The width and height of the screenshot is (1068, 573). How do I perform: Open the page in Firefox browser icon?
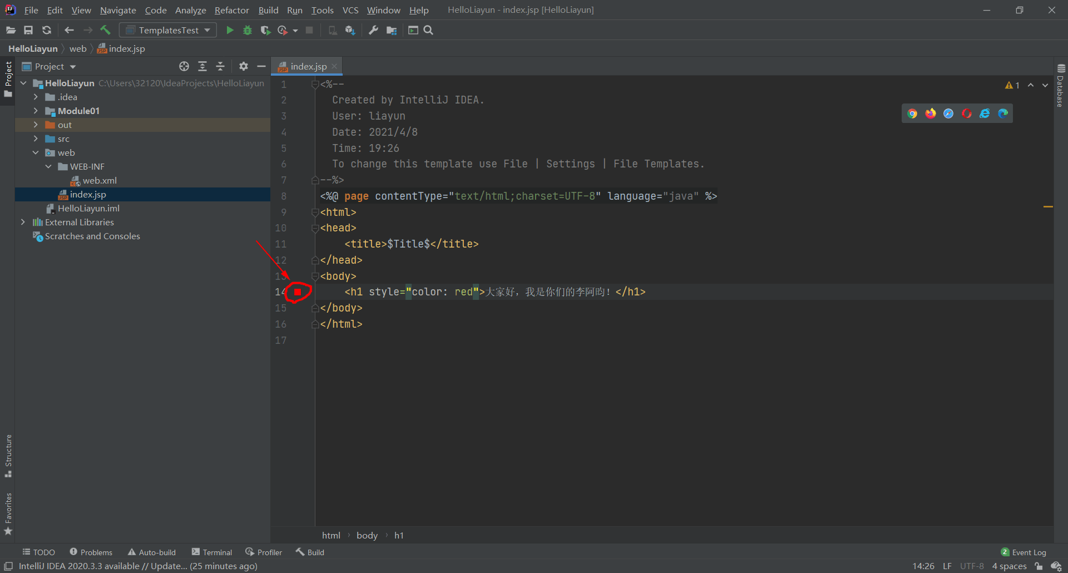931,113
